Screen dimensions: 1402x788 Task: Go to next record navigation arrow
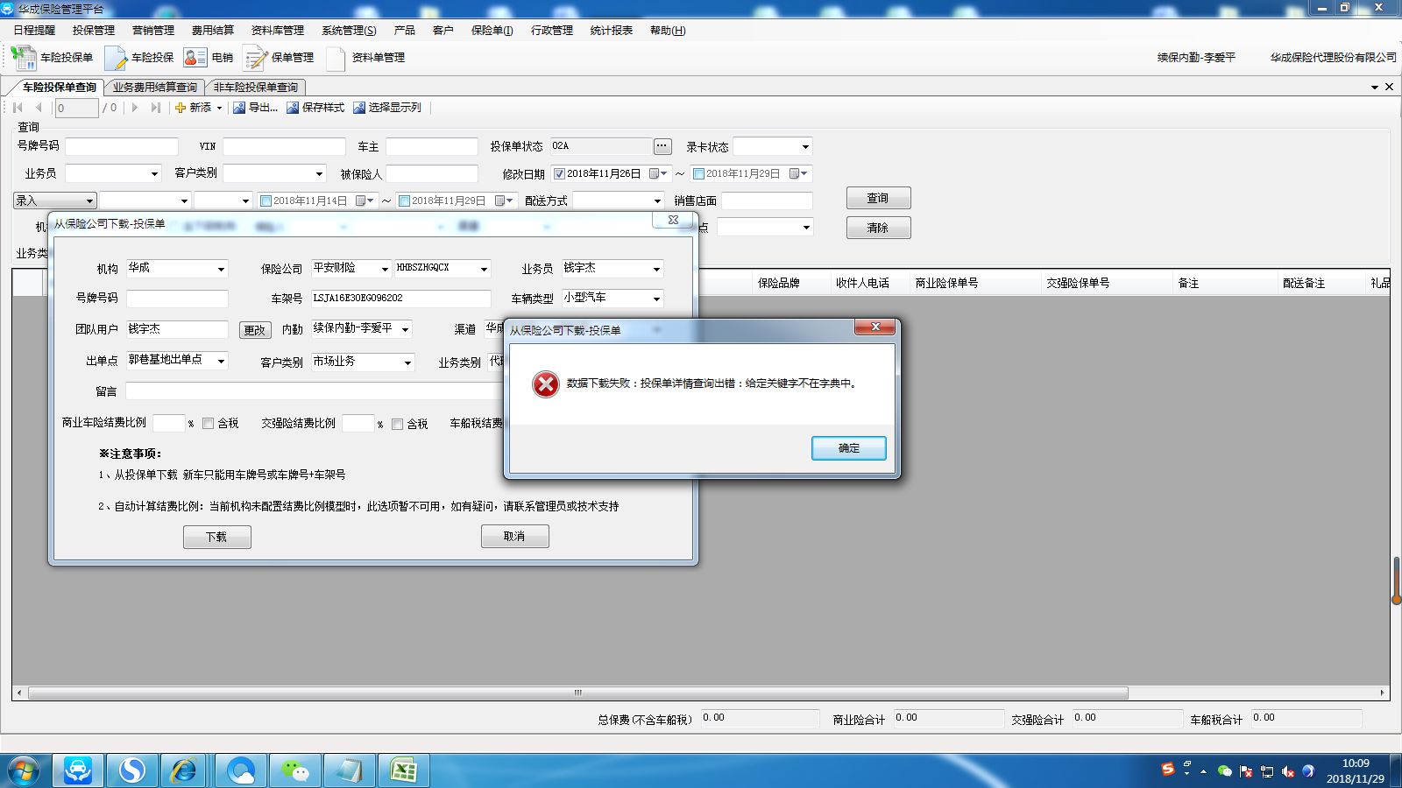pyautogui.click(x=135, y=108)
